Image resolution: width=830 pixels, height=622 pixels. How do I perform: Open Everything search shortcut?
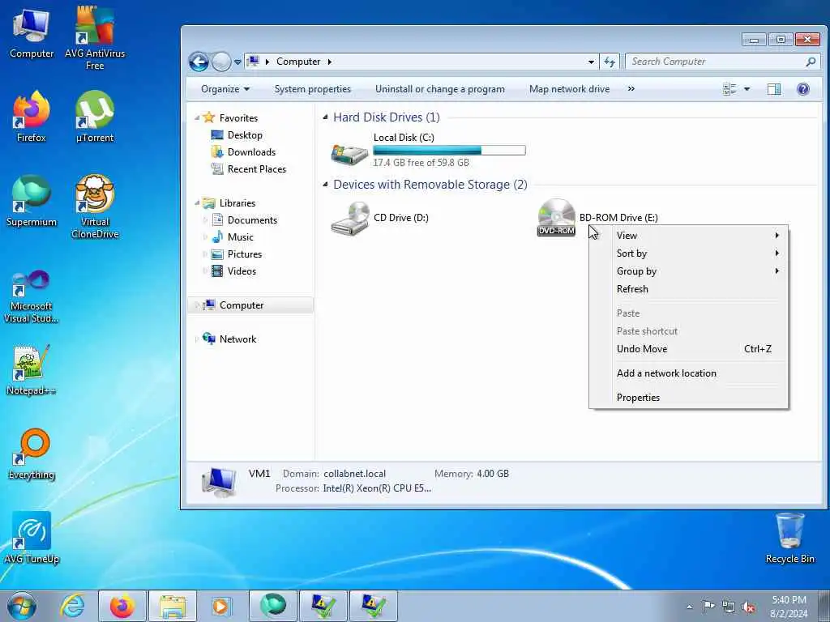pos(32,454)
